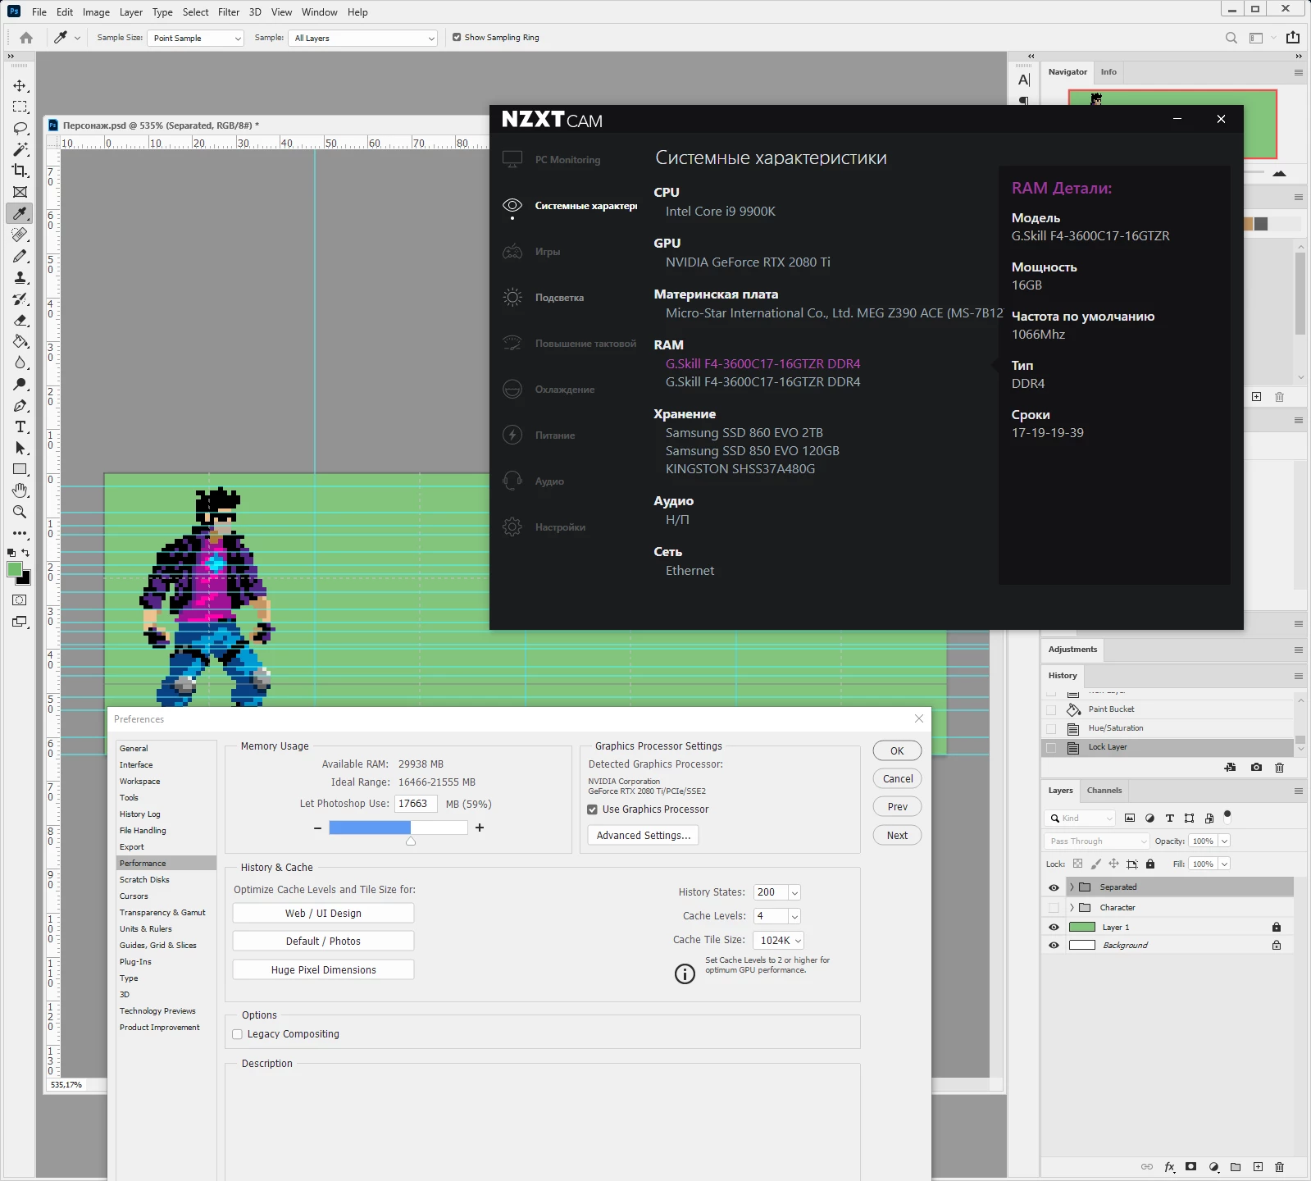
Task: Select the Pen tool
Action: tap(20, 406)
